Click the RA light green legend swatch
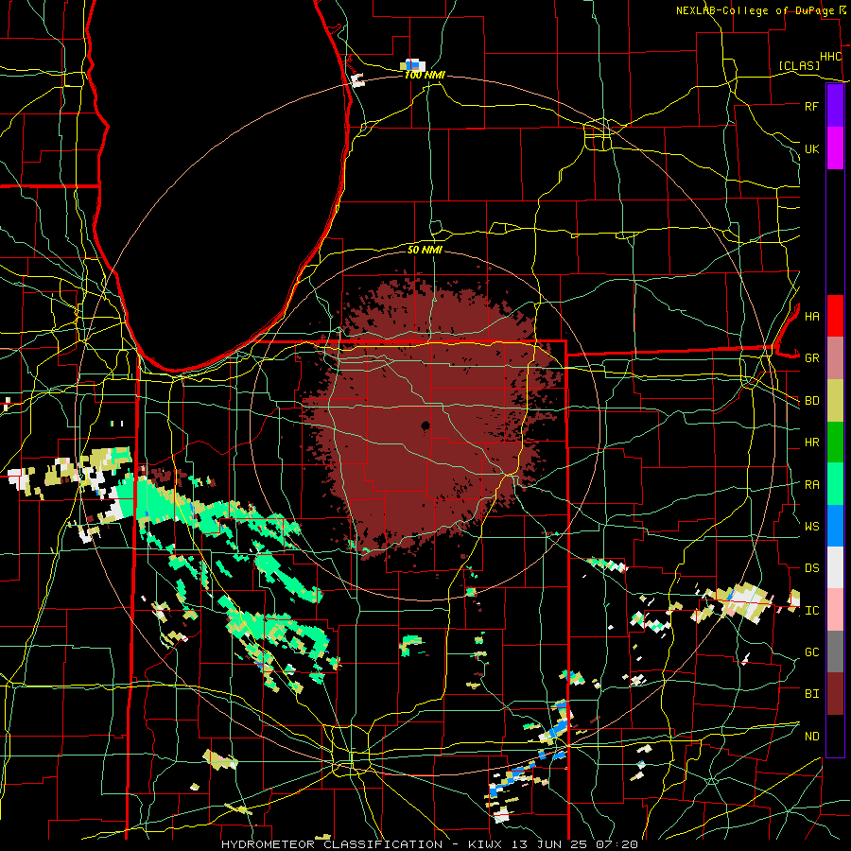Viewport: 851px width, 851px height. 835,484
